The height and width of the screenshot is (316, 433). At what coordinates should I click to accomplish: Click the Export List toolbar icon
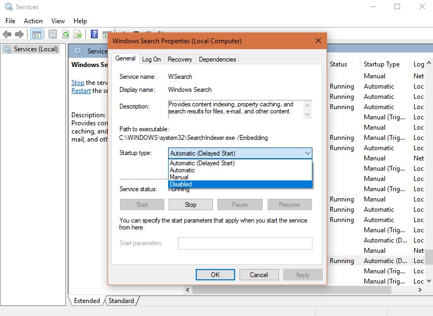click(x=78, y=35)
